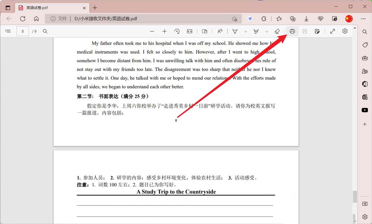Click 'A Study Trip to the Countryside' title
Screen dimensions: 372x224
(x=176, y=192)
